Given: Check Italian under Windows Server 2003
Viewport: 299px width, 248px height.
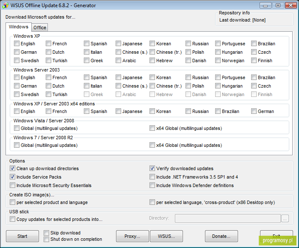Looking at the screenshot, I should (86, 86).
